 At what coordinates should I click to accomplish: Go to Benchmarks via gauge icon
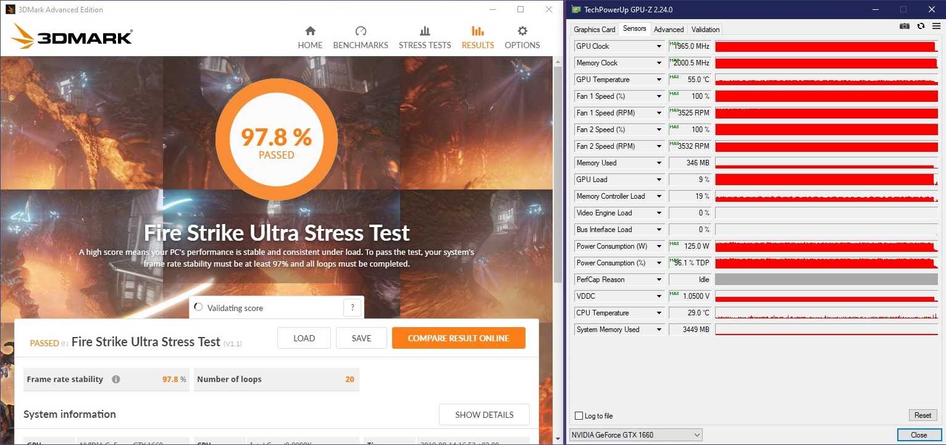tap(361, 31)
